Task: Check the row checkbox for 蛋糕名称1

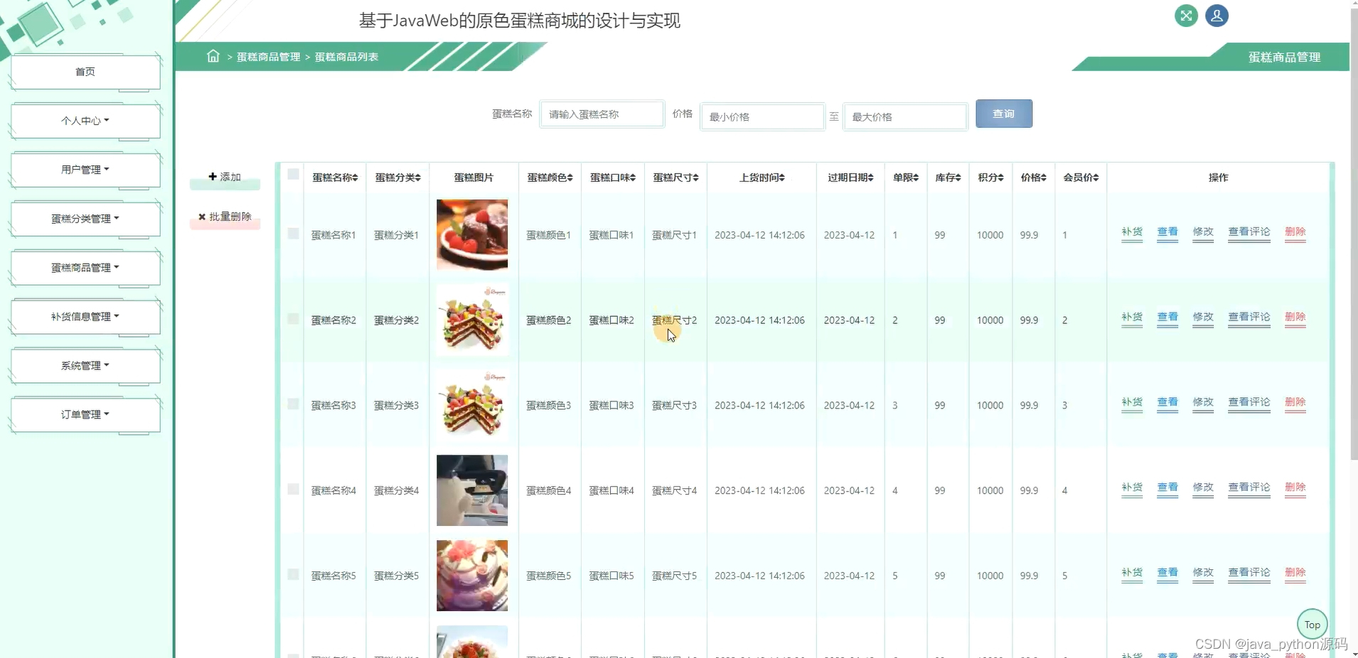Action: (x=293, y=233)
